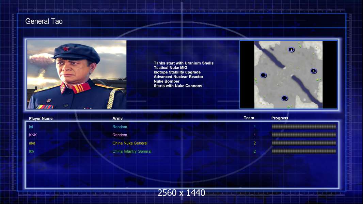Screen dimensions: 363x204
Task: Click the Tactical Nuke MiG ability text
Action: [170, 68]
